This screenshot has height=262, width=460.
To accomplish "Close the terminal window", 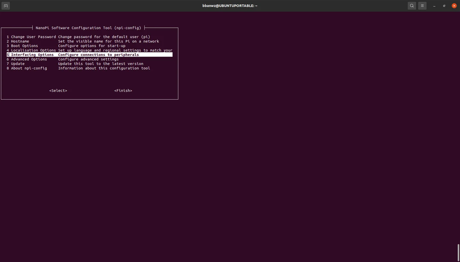I will click(454, 6).
